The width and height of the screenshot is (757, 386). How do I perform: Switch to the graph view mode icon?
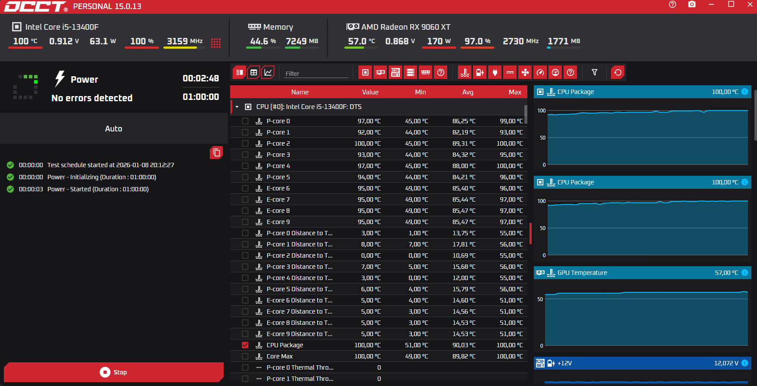click(x=268, y=72)
